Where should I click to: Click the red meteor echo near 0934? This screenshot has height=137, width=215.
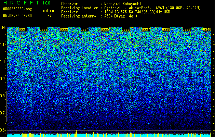pos(76,105)
